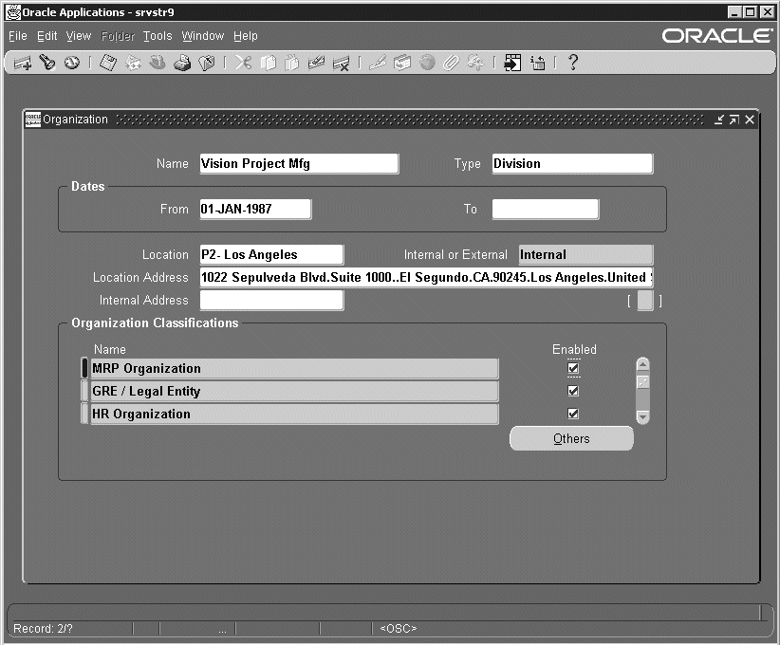Screen dimensions: 780x645
Task: Open the View menu
Action: (x=79, y=36)
